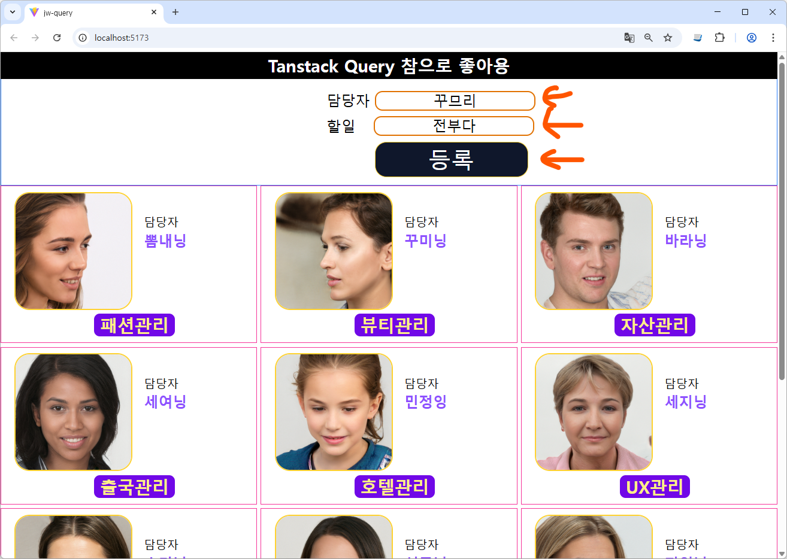
Task: Bookmark this page with star icon
Action: click(x=668, y=38)
